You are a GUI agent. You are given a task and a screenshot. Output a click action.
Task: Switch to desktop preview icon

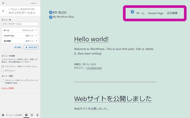[26, 115]
